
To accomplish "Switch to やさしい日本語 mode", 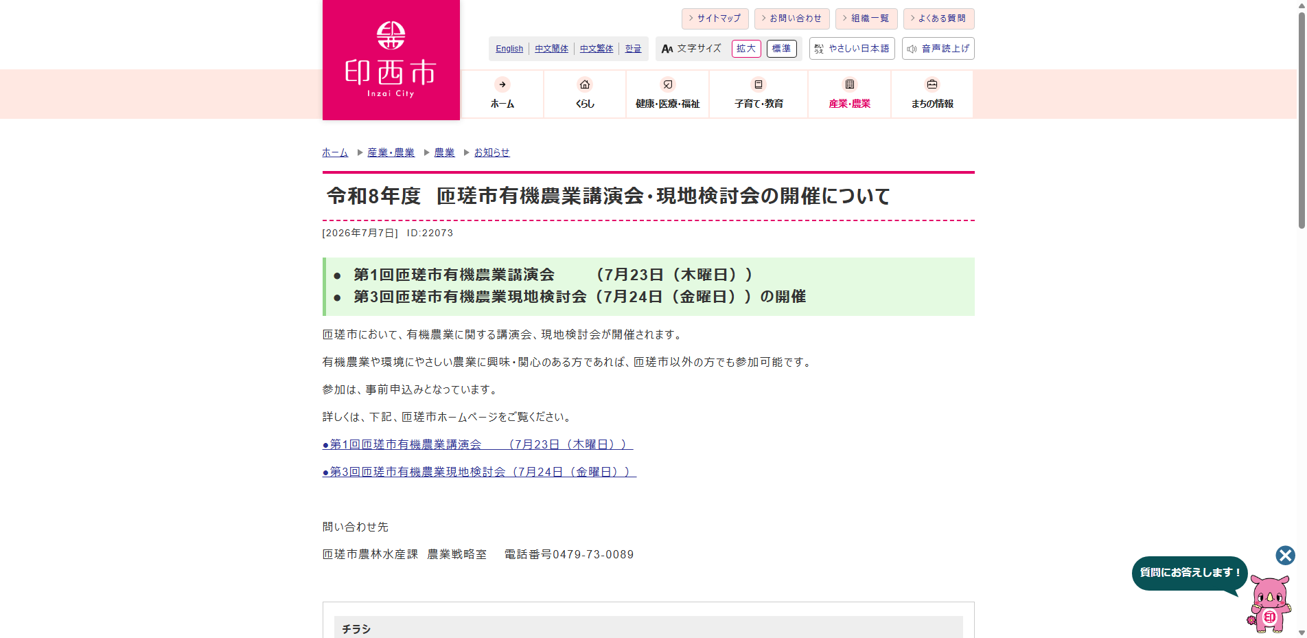I will coord(852,49).
